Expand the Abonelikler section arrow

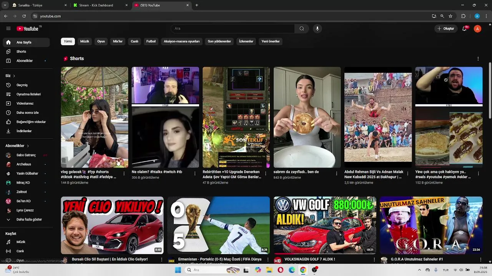click(28, 146)
